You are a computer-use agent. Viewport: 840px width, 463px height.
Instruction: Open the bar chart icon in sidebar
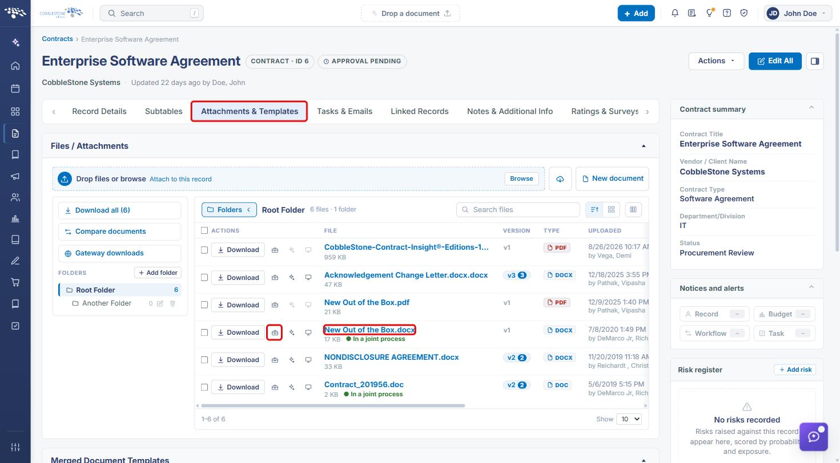[15, 218]
